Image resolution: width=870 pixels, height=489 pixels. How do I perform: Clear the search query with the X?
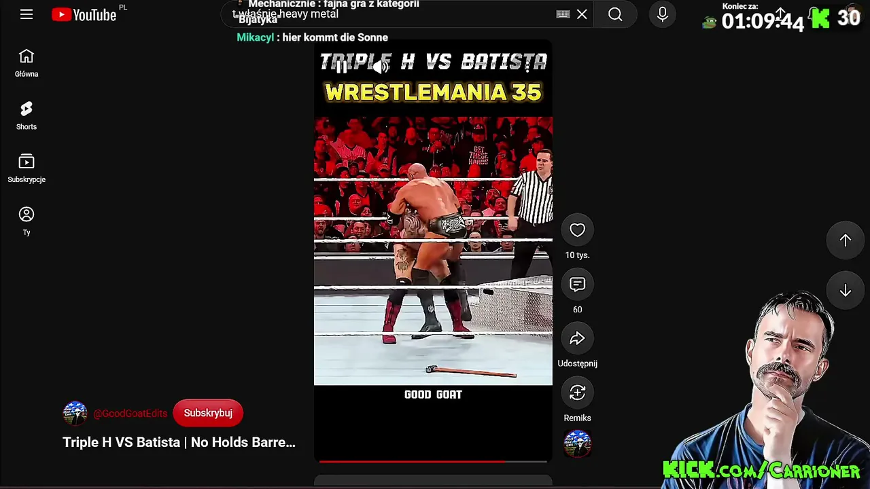tap(582, 14)
